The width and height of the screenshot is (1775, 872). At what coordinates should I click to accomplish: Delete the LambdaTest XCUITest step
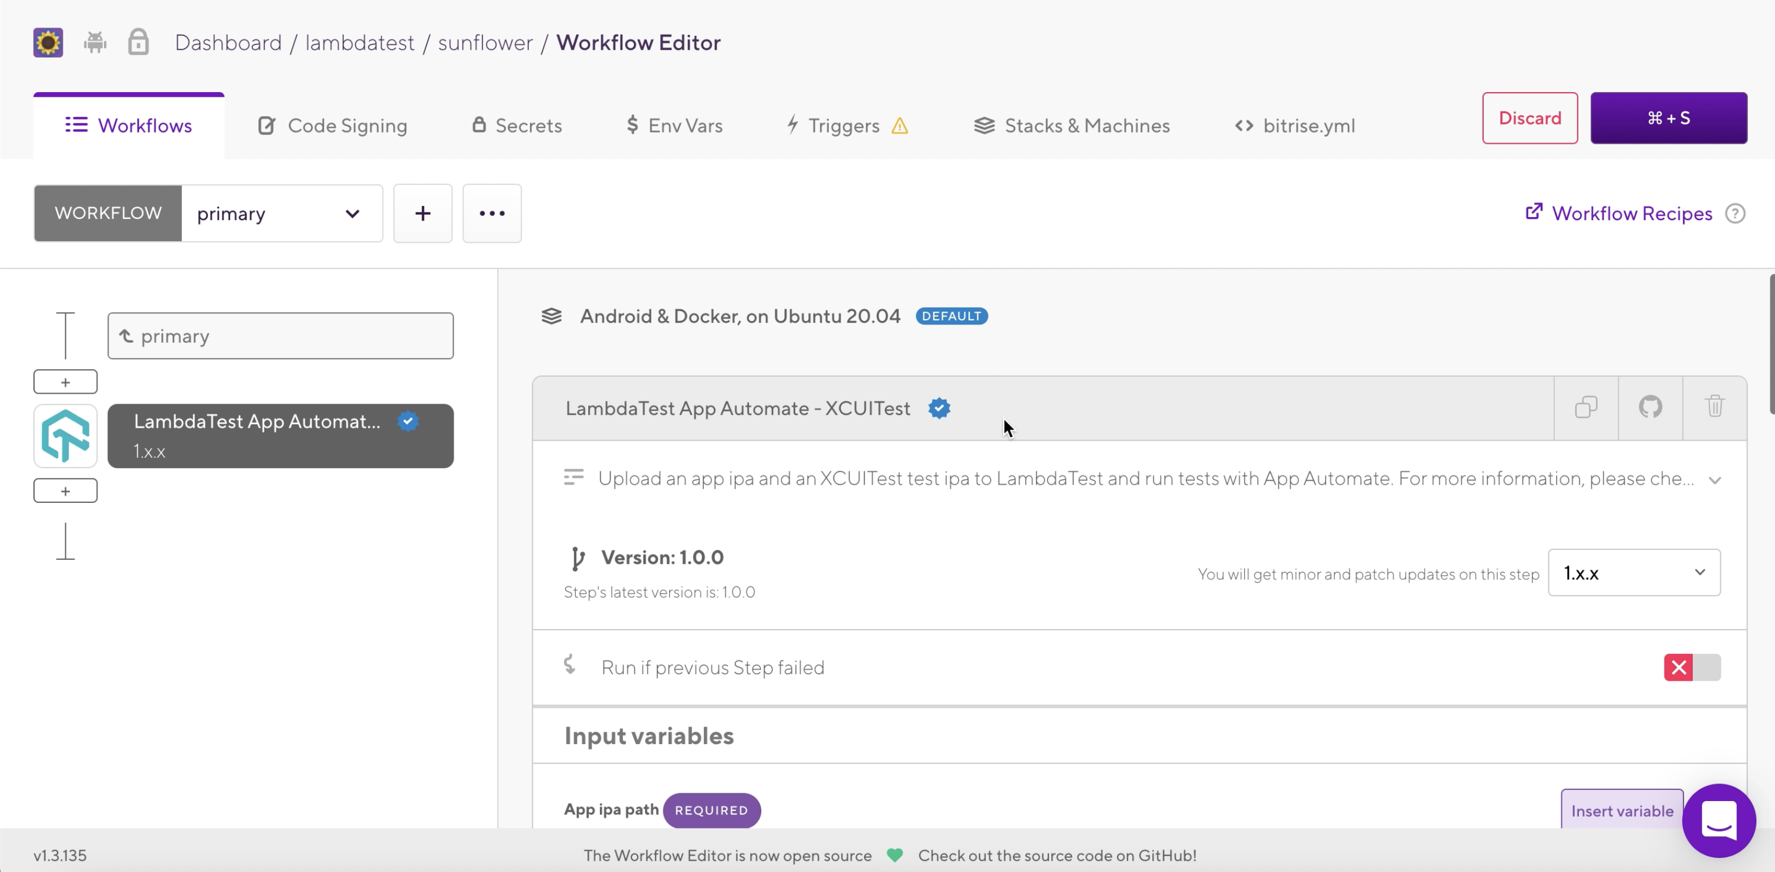point(1715,407)
